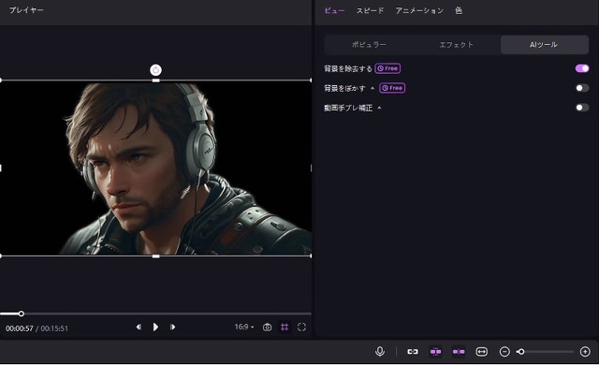Play the video preview
599x365 pixels.
155,328
